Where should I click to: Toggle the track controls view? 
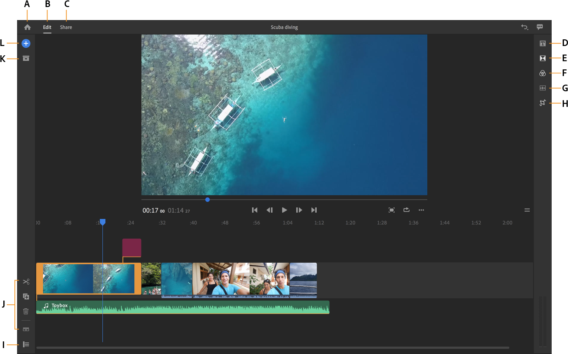[x=26, y=344]
